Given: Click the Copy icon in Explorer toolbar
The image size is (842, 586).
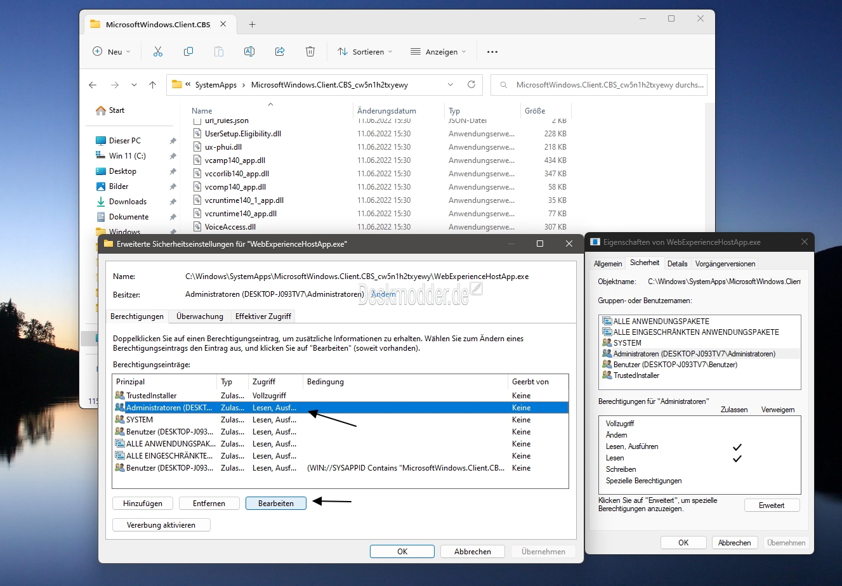Looking at the screenshot, I should 188,52.
